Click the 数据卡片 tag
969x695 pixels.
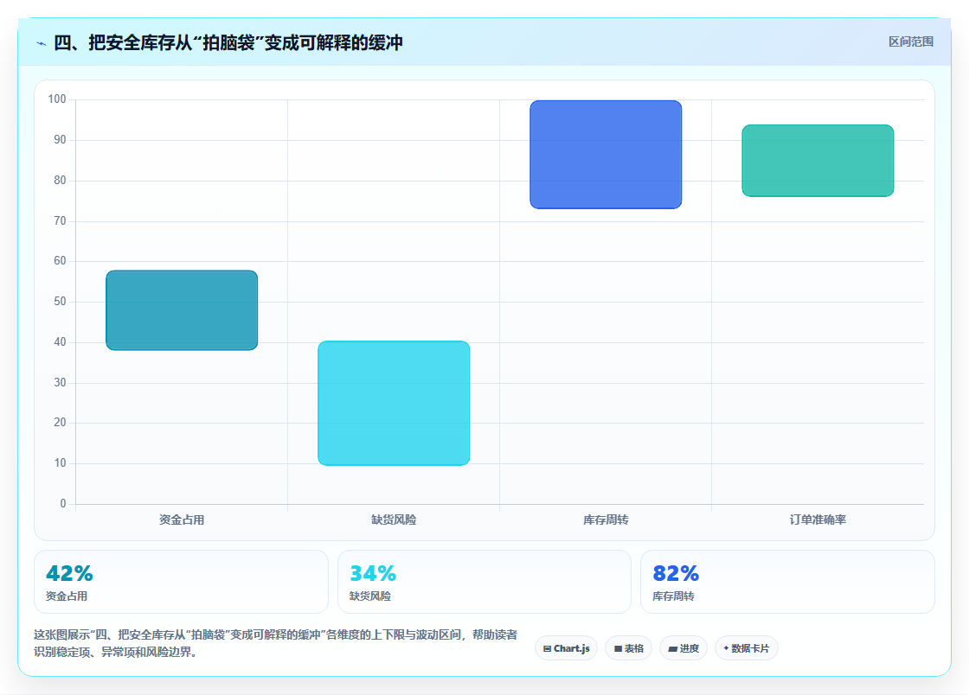pyautogui.click(x=747, y=648)
